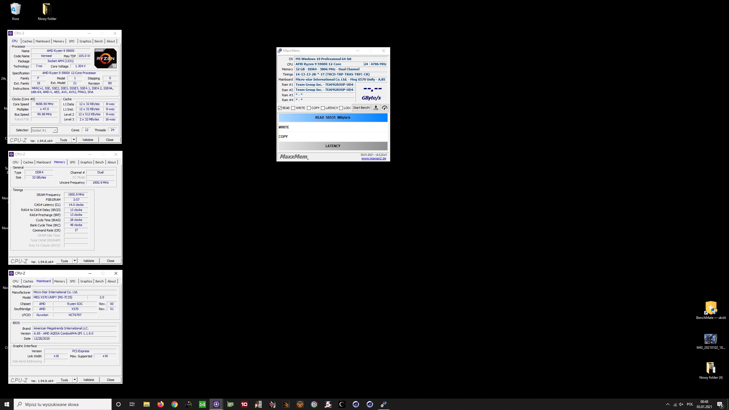Click Core Speed value 4698.90 MHz
Image resolution: width=729 pixels, height=410 pixels.
pos(44,104)
